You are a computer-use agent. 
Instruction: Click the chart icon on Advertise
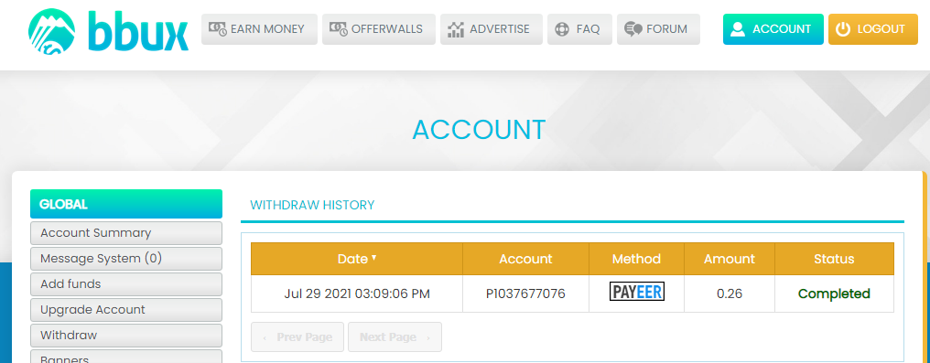coord(456,29)
